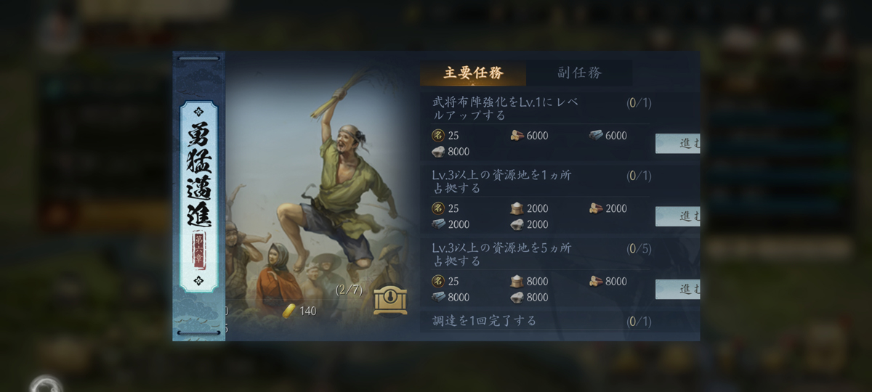Click the round icon at bottom-left corner
The width and height of the screenshot is (872, 392).
click(x=46, y=385)
